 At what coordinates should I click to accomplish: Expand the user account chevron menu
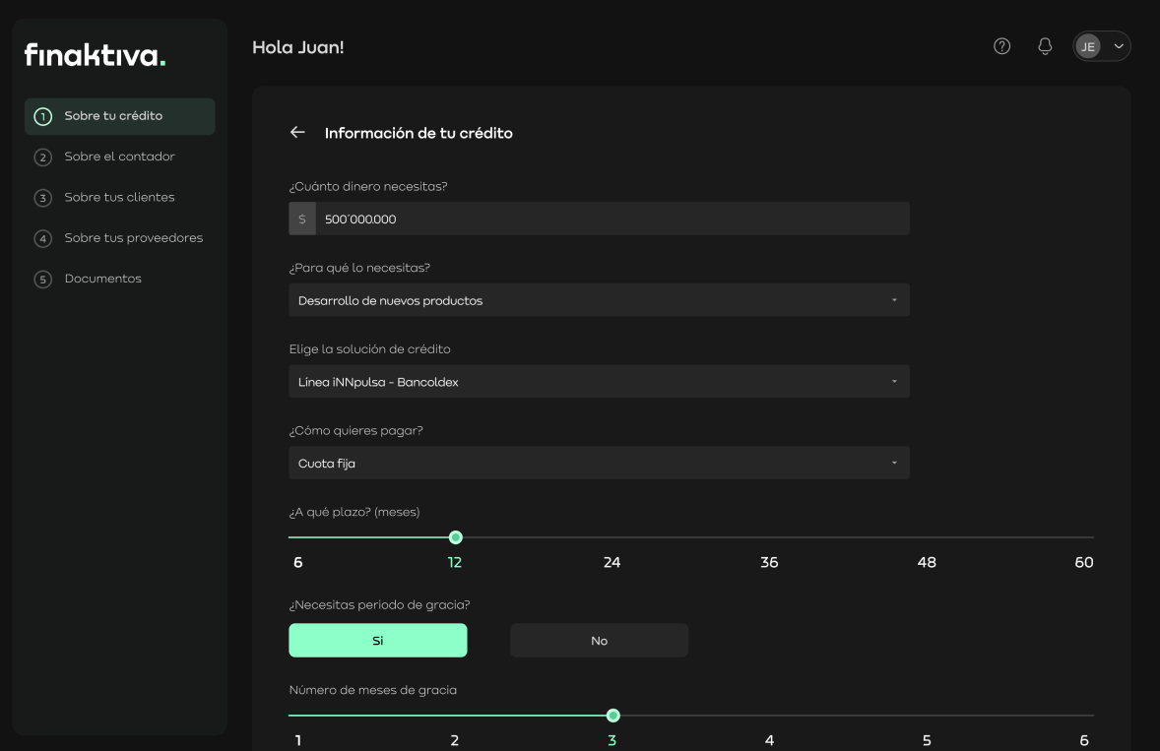click(x=1119, y=46)
